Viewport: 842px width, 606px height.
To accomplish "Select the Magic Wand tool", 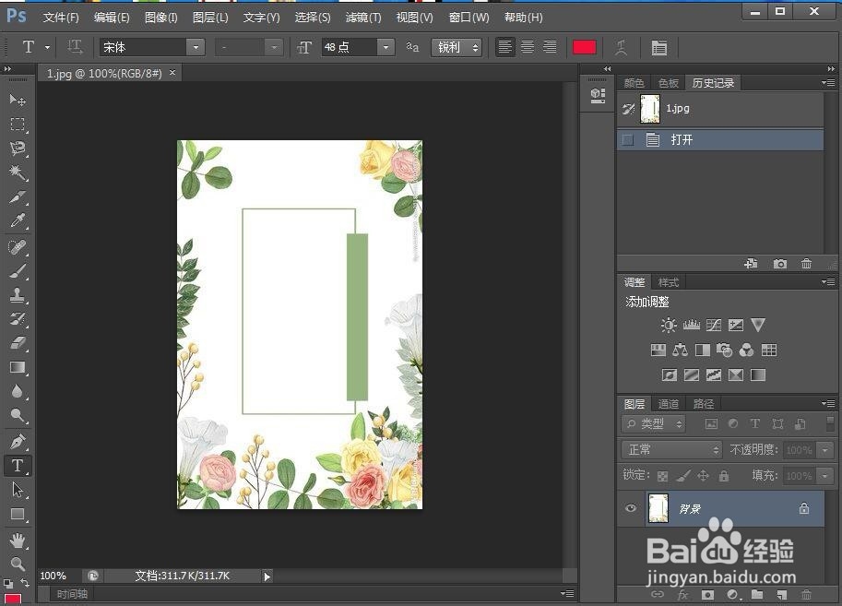I will (18, 172).
